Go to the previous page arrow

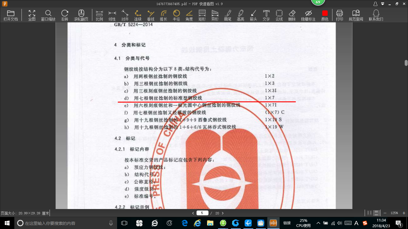(193, 213)
